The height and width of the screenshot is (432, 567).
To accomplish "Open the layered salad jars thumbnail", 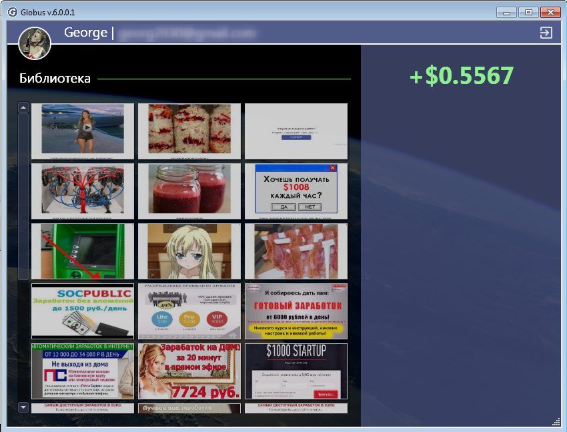I will (189, 131).
